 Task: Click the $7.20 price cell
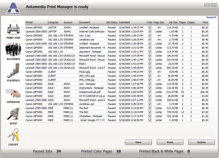[205, 112]
